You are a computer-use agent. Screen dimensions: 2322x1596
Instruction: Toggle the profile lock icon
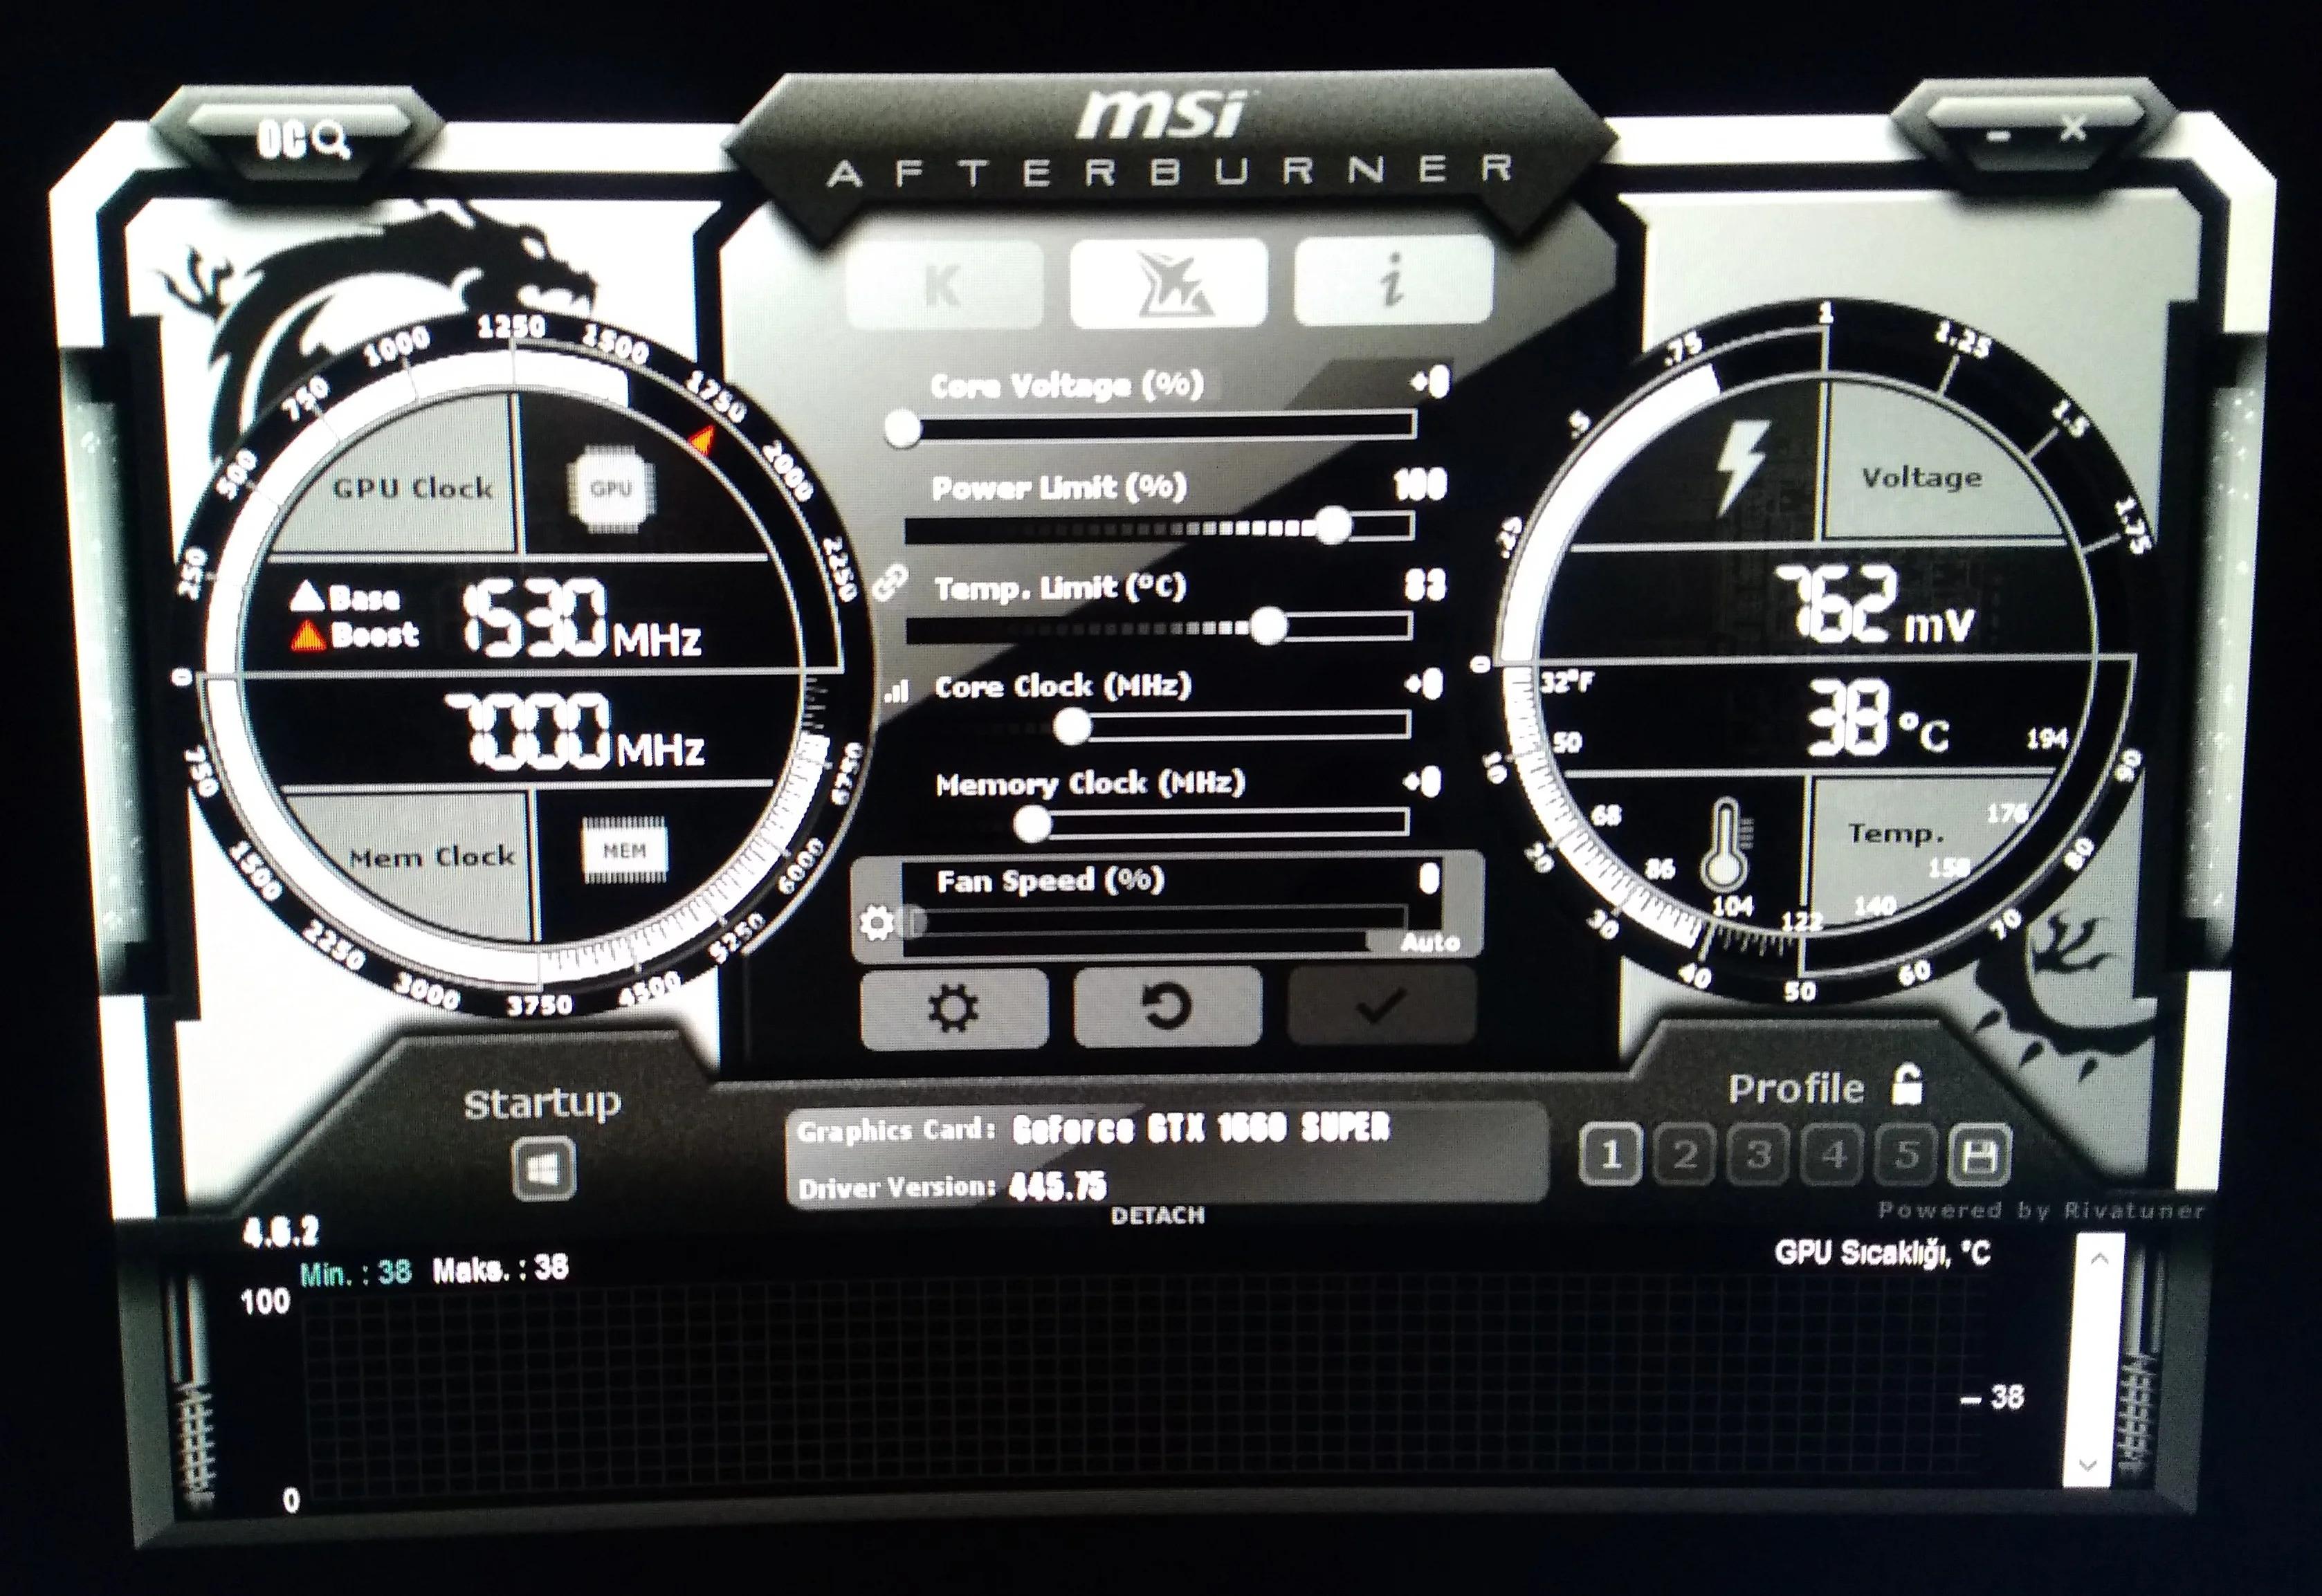pyautogui.click(x=1907, y=1085)
